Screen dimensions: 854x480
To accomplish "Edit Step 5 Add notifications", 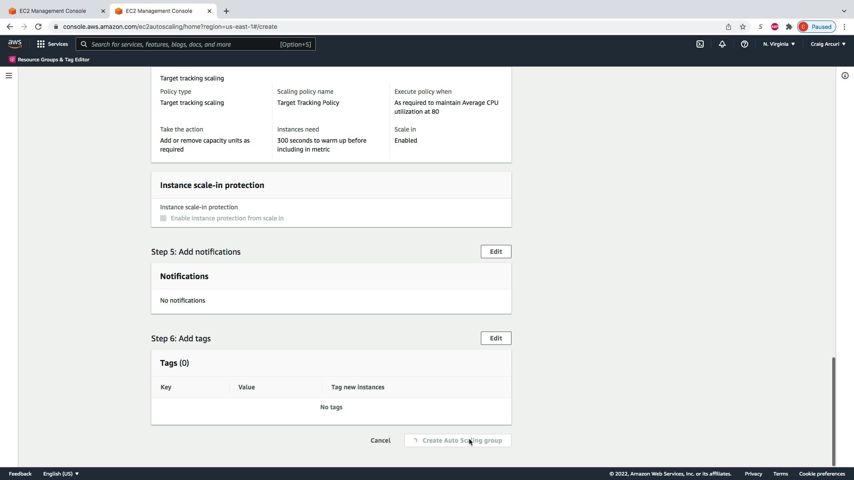I will tap(495, 252).
